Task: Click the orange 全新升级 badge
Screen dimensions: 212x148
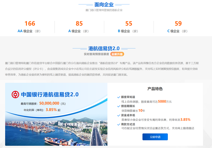Action: coord(117,54)
